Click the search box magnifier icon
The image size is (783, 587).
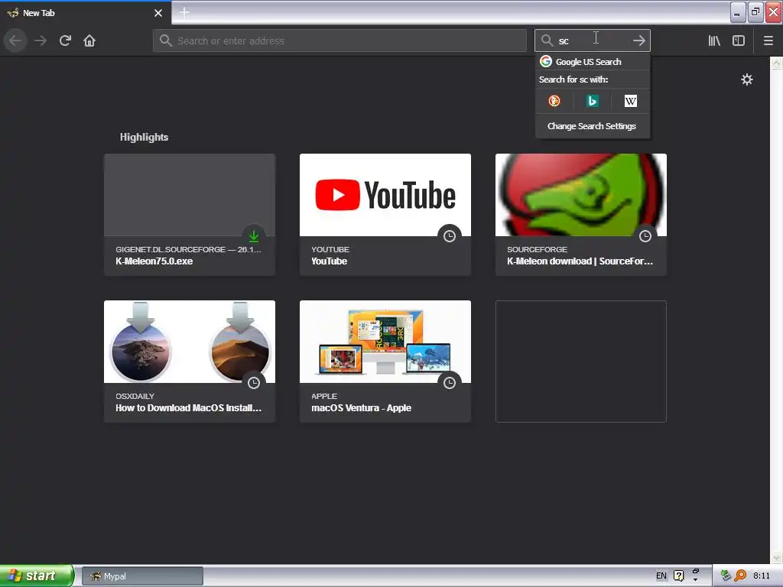(547, 41)
